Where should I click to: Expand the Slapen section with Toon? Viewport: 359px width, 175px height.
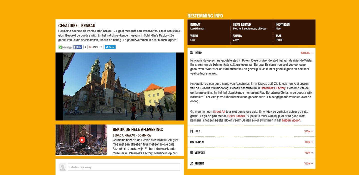pyautogui.click(x=308, y=142)
